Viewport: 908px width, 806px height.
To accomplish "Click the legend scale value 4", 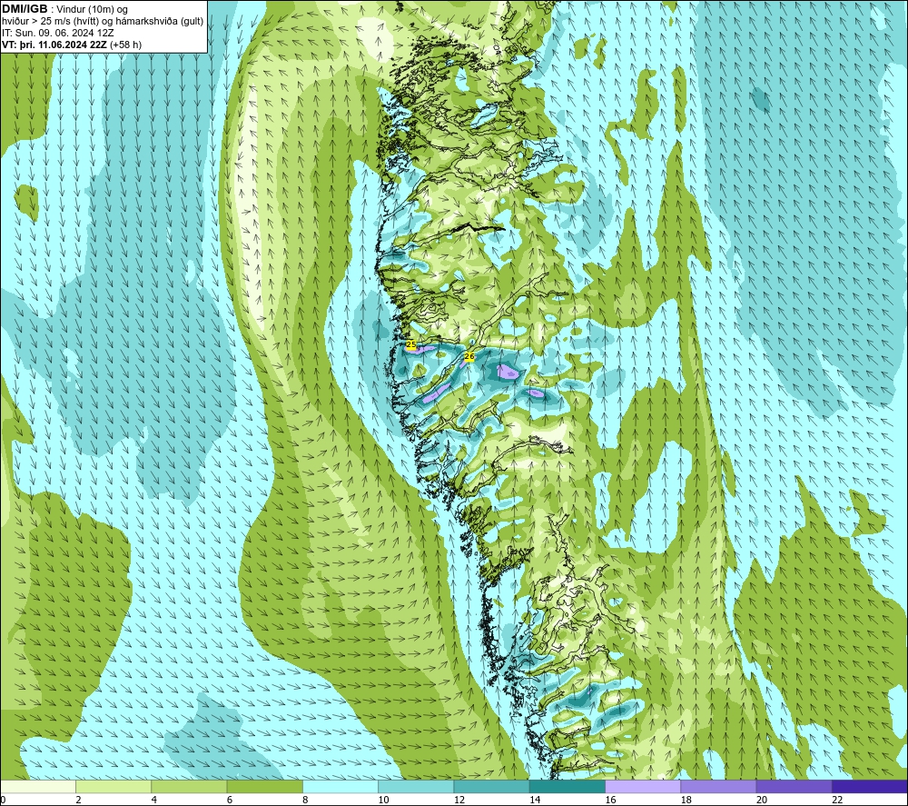I will pyautogui.click(x=154, y=800).
